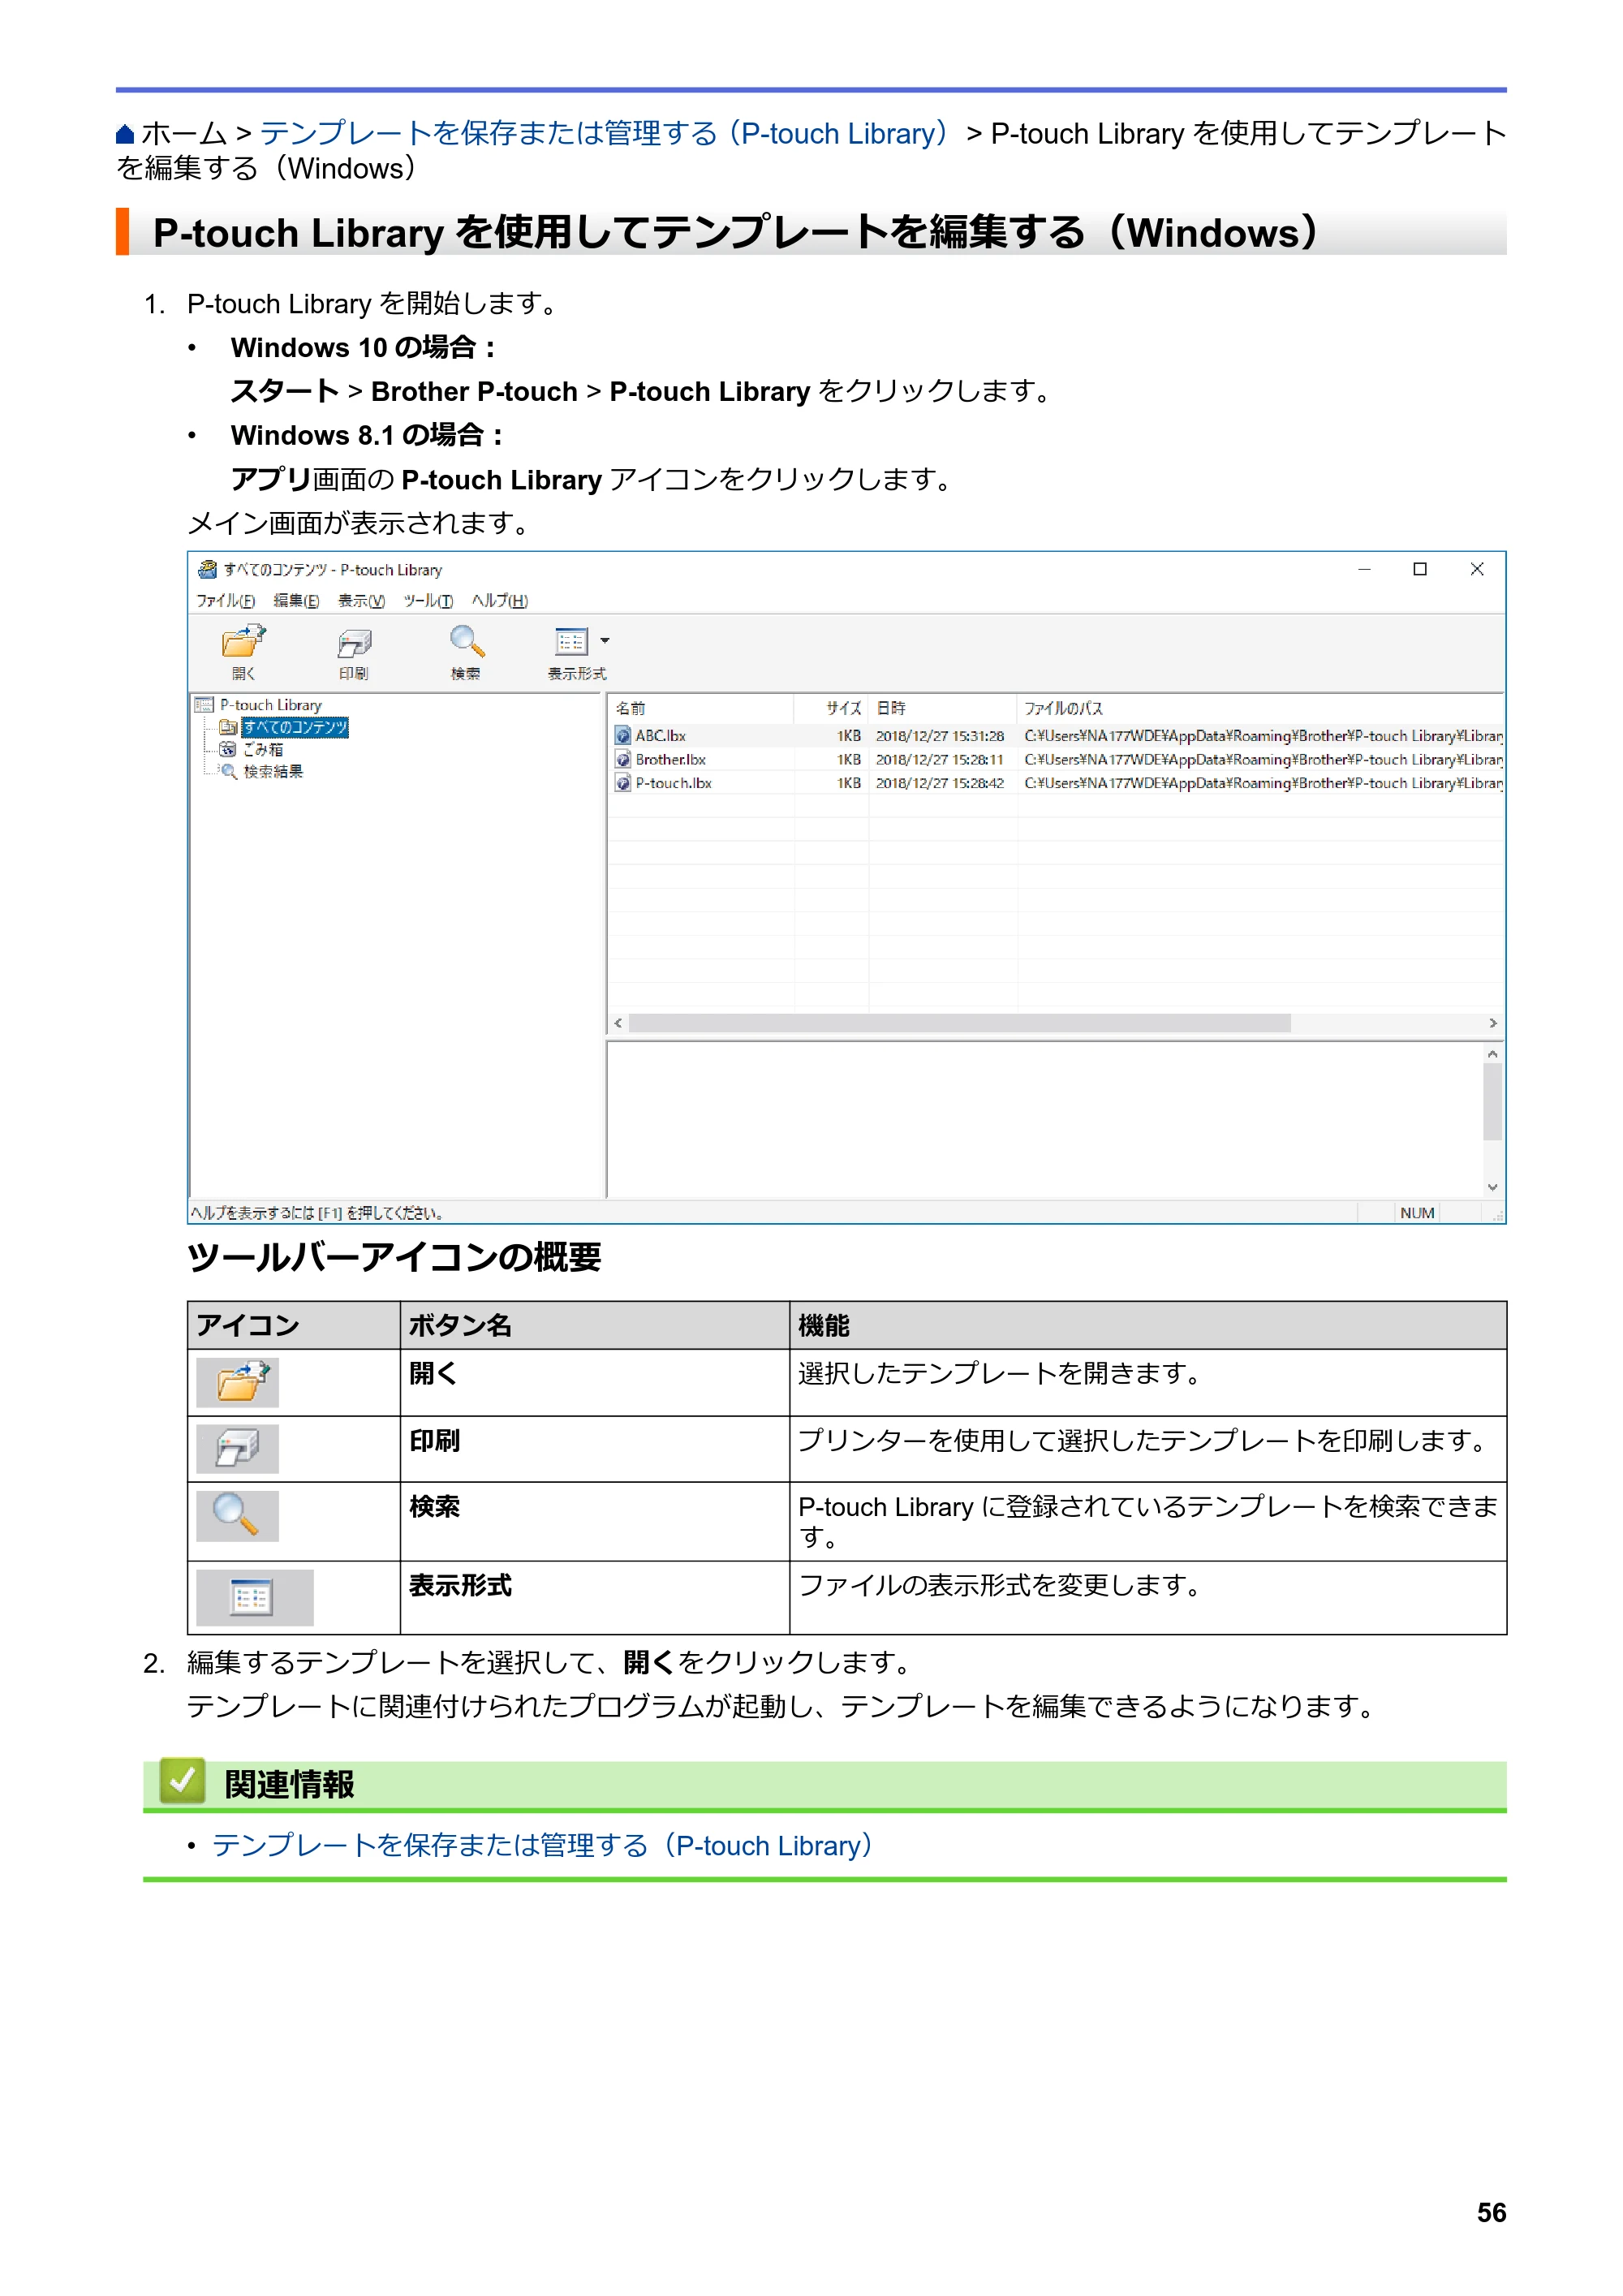Image resolution: width=1623 pixels, height=2296 pixels.
Task: Click the 表示形式 icon in the overview table
Action: point(255,1597)
